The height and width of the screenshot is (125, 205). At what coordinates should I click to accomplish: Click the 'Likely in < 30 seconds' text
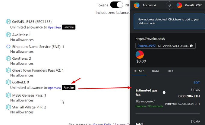click(149, 106)
